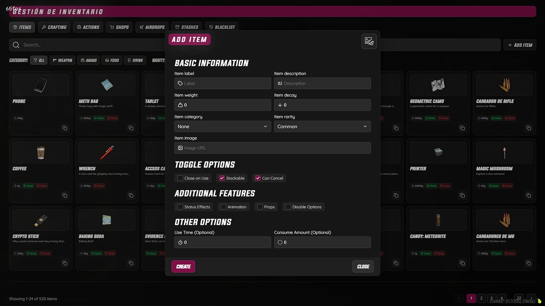Click the copy icon on the Magic Mushroom card
This screenshot has width=545, height=306.
point(528,195)
